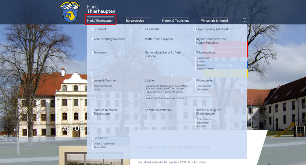Click the Markt Thierhaupten title text in header

point(101,9)
